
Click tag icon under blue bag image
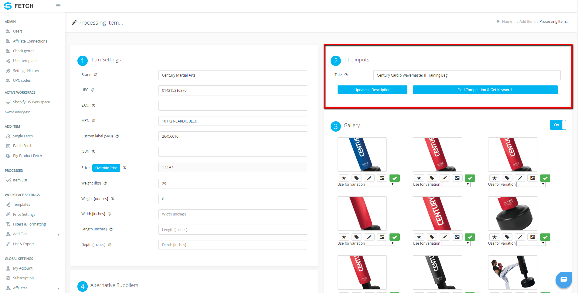coord(356,178)
